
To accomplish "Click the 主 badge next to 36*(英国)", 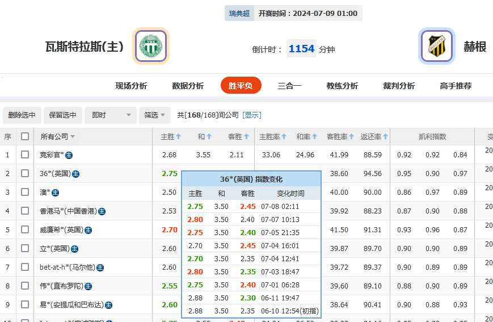I will tap(76, 174).
